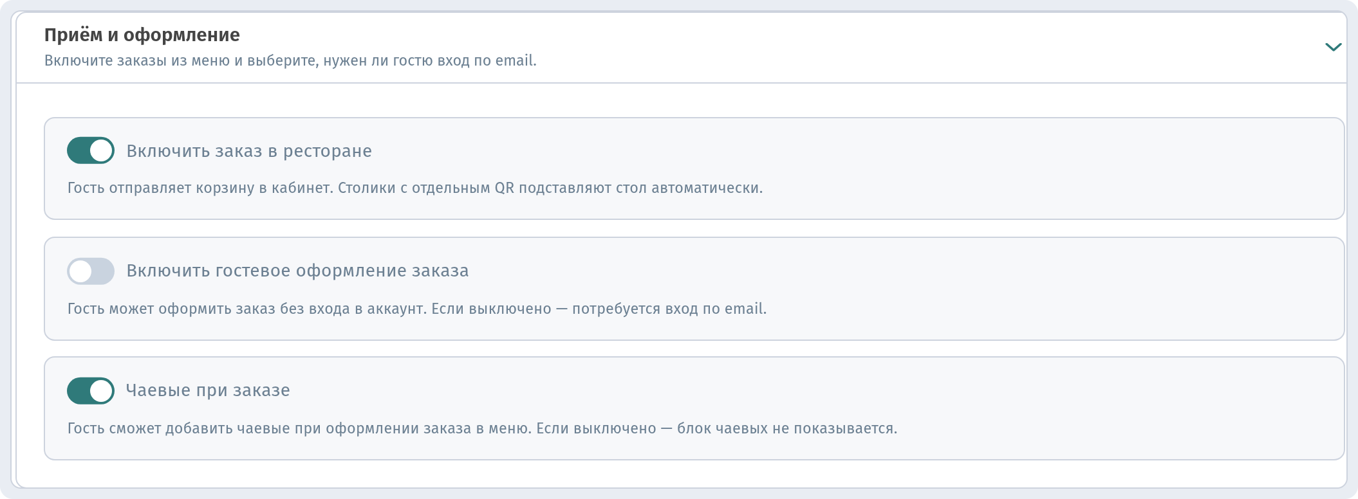Collapse the «Приём и оформление» section chevron

[1333, 47]
